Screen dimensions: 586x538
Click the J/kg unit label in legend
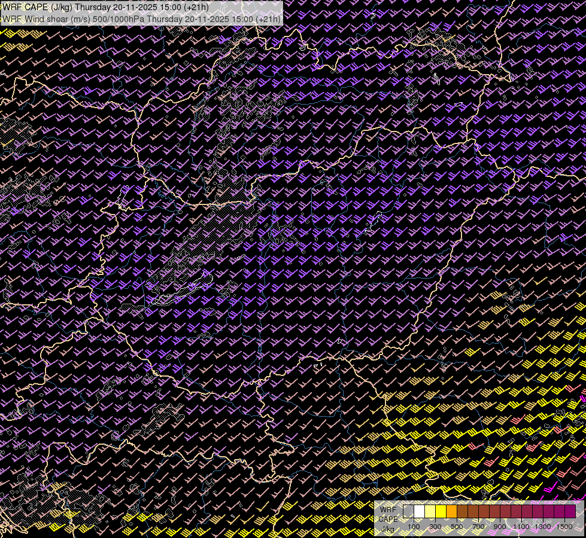[x=388, y=529]
